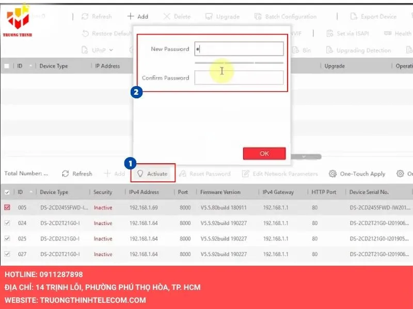Click the Activate lightbulb icon

pyautogui.click(x=140, y=174)
